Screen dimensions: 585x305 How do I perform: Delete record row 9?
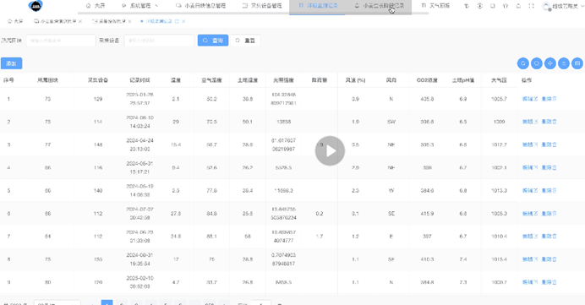[x=549, y=282]
